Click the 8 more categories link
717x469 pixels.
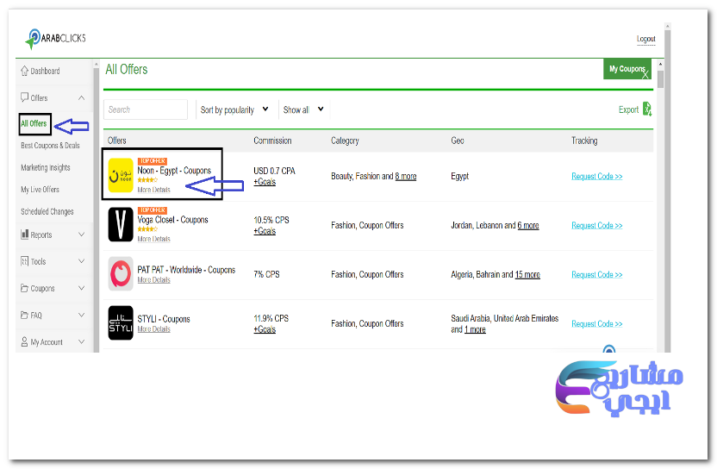(406, 176)
